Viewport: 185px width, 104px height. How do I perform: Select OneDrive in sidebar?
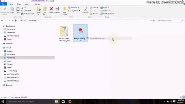coord(9,44)
